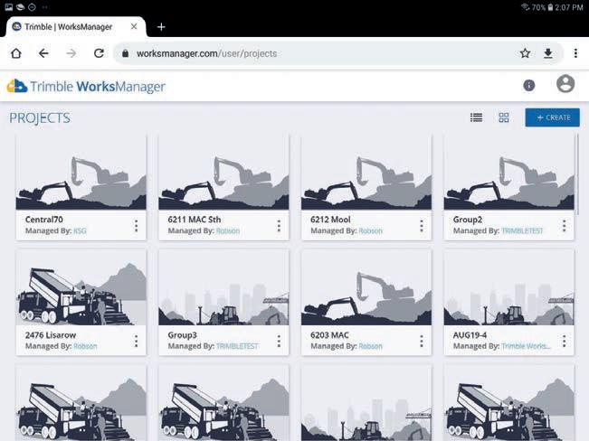Click the PROJECTS page heading

tap(40, 117)
